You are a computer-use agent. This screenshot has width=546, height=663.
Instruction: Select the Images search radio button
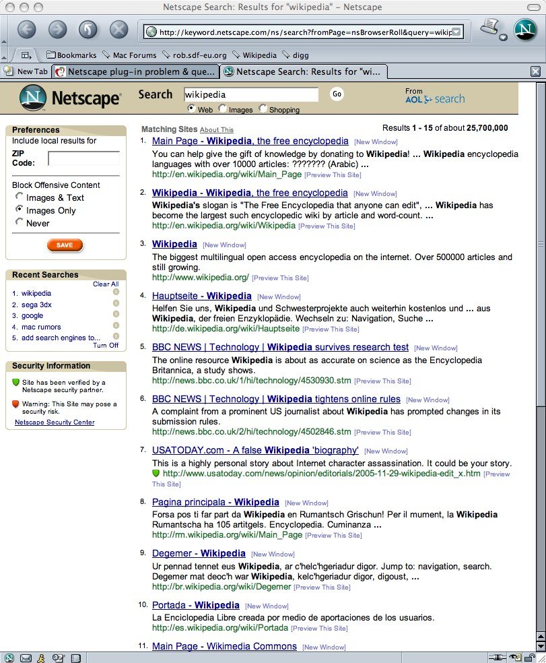[222, 108]
